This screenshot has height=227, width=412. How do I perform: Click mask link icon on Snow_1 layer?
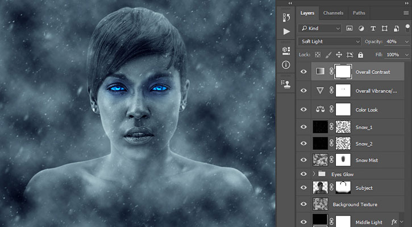(332, 127)
